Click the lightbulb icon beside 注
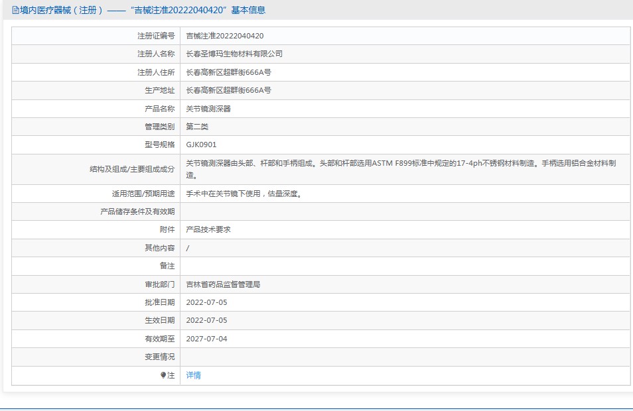This screenshot has height=411, width=633. [163, 375]
